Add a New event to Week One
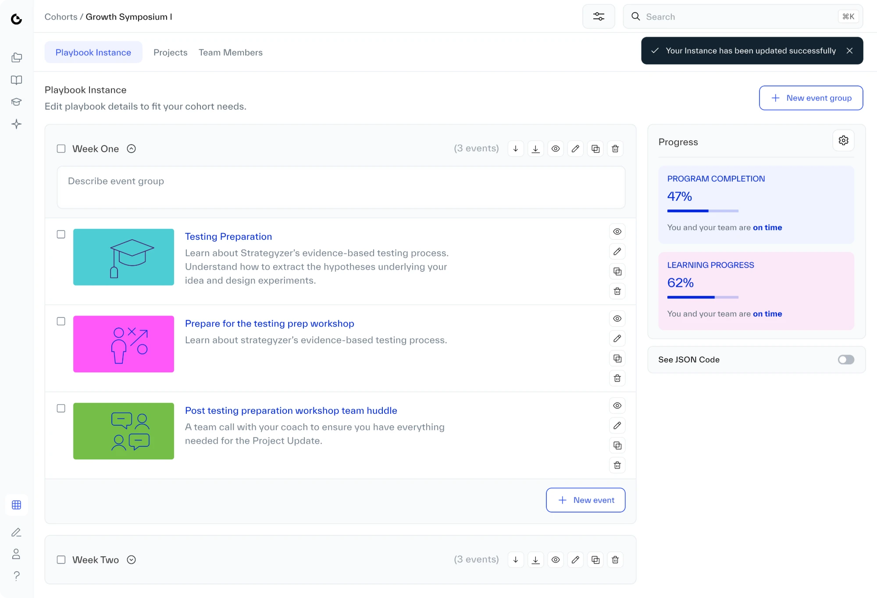The image size is (877, 598). pyautogui.click(x=585, y=500)
